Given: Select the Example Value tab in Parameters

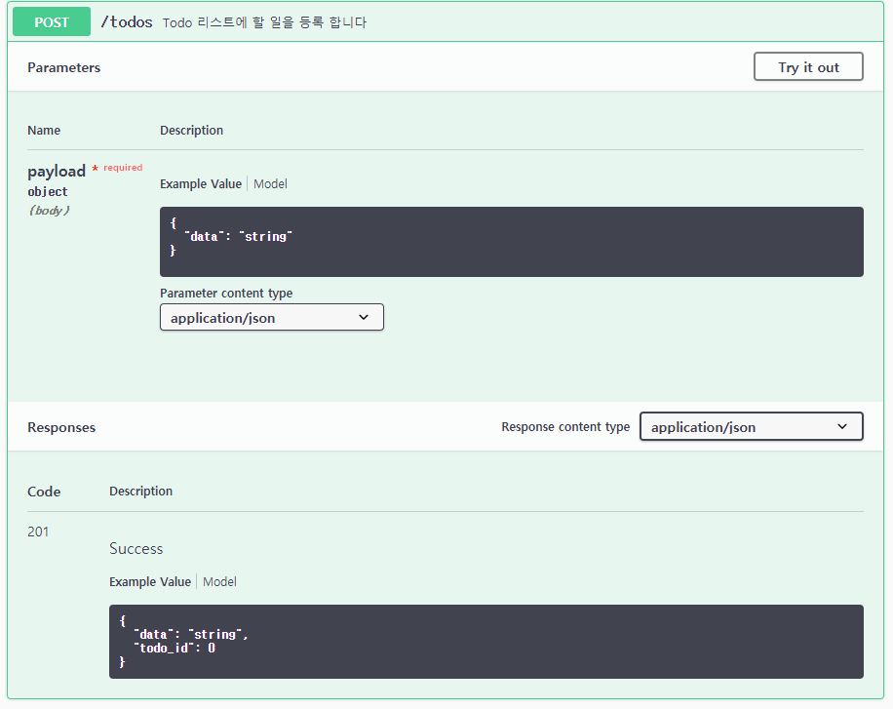Looking at the screenshot, I should tap(200, 183).
